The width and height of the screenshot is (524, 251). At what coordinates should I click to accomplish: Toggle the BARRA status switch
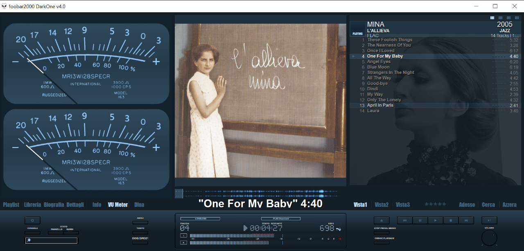click(71, 233)
